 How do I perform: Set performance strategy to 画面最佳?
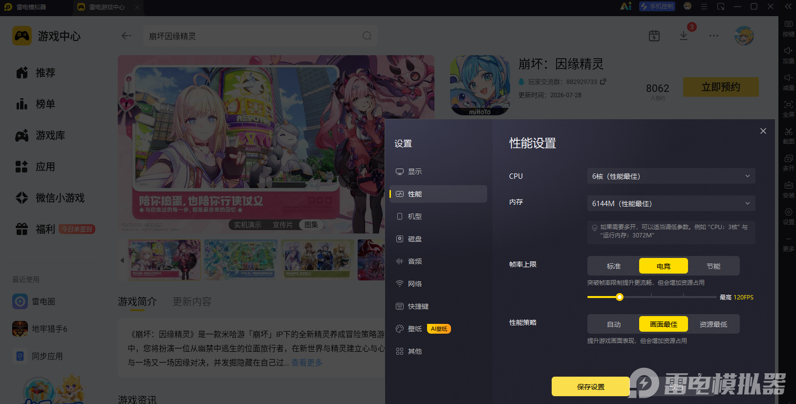664,324
